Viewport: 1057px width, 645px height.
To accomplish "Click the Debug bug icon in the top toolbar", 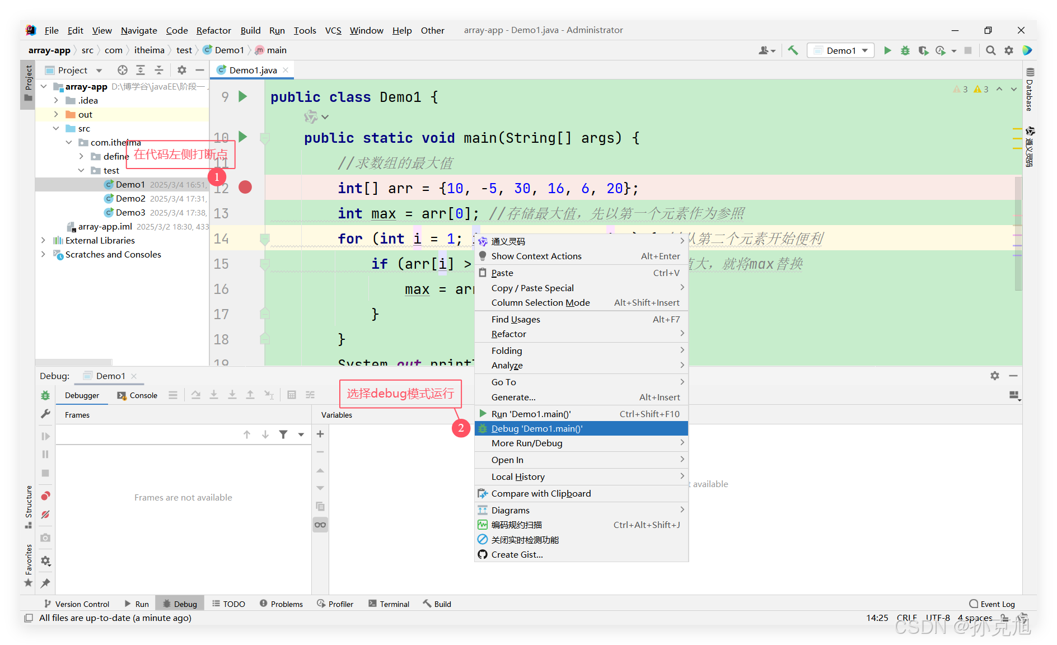I will point(905,50).
